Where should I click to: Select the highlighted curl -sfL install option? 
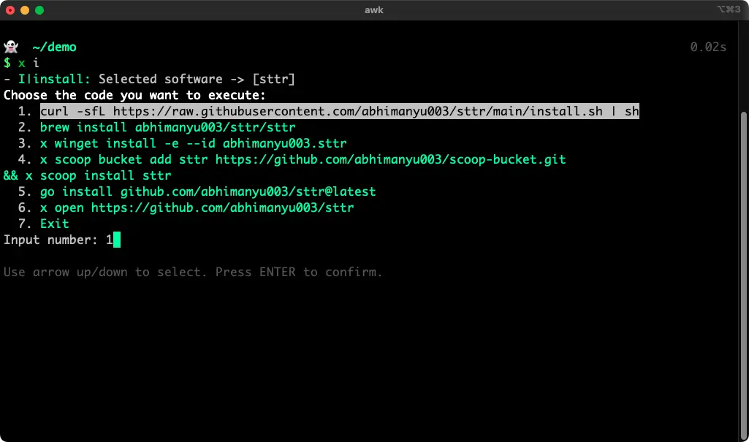point(340,111)
